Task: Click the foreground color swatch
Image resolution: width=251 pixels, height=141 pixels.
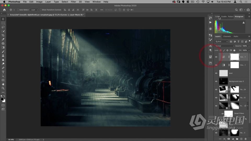Action: pos(2,99)
